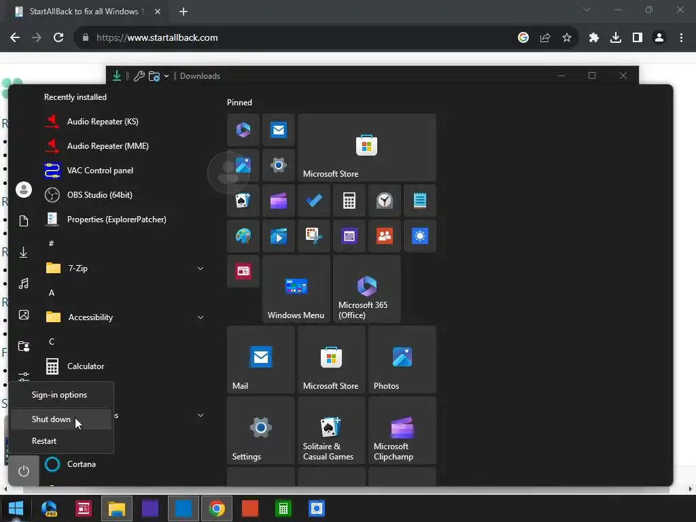Viewport: 696px width, 522px height.
Task: Open the small Microsoft 365 pinned tile
Action: click(x=243, y=130)
